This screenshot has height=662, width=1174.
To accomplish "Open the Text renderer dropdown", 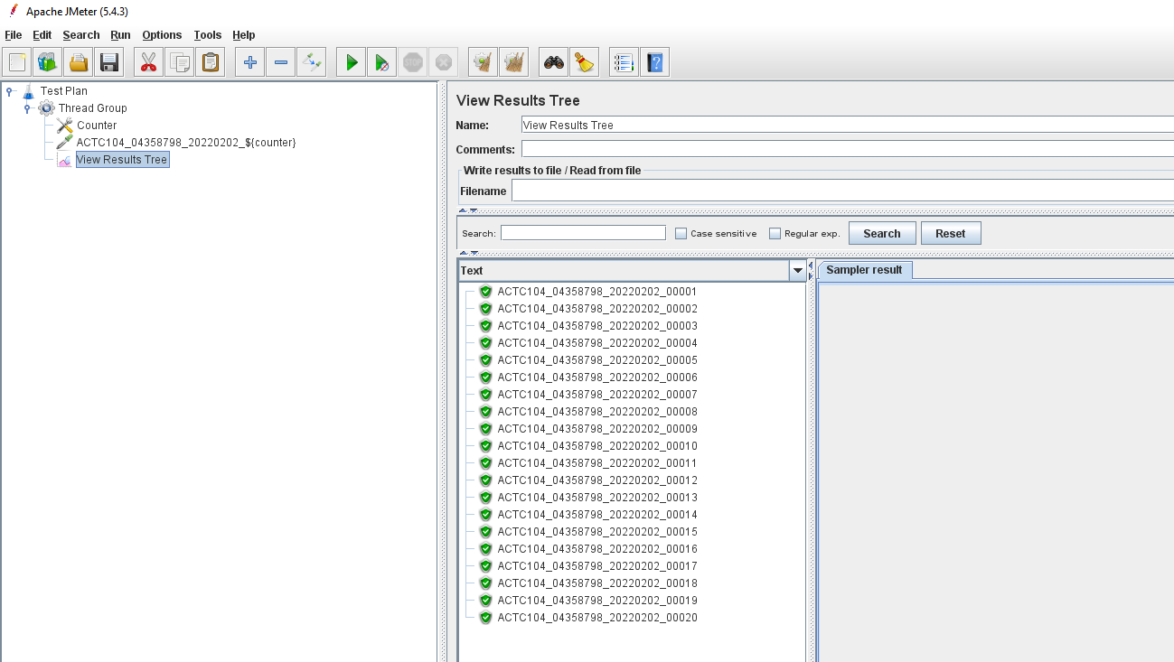I will [798, 271].
